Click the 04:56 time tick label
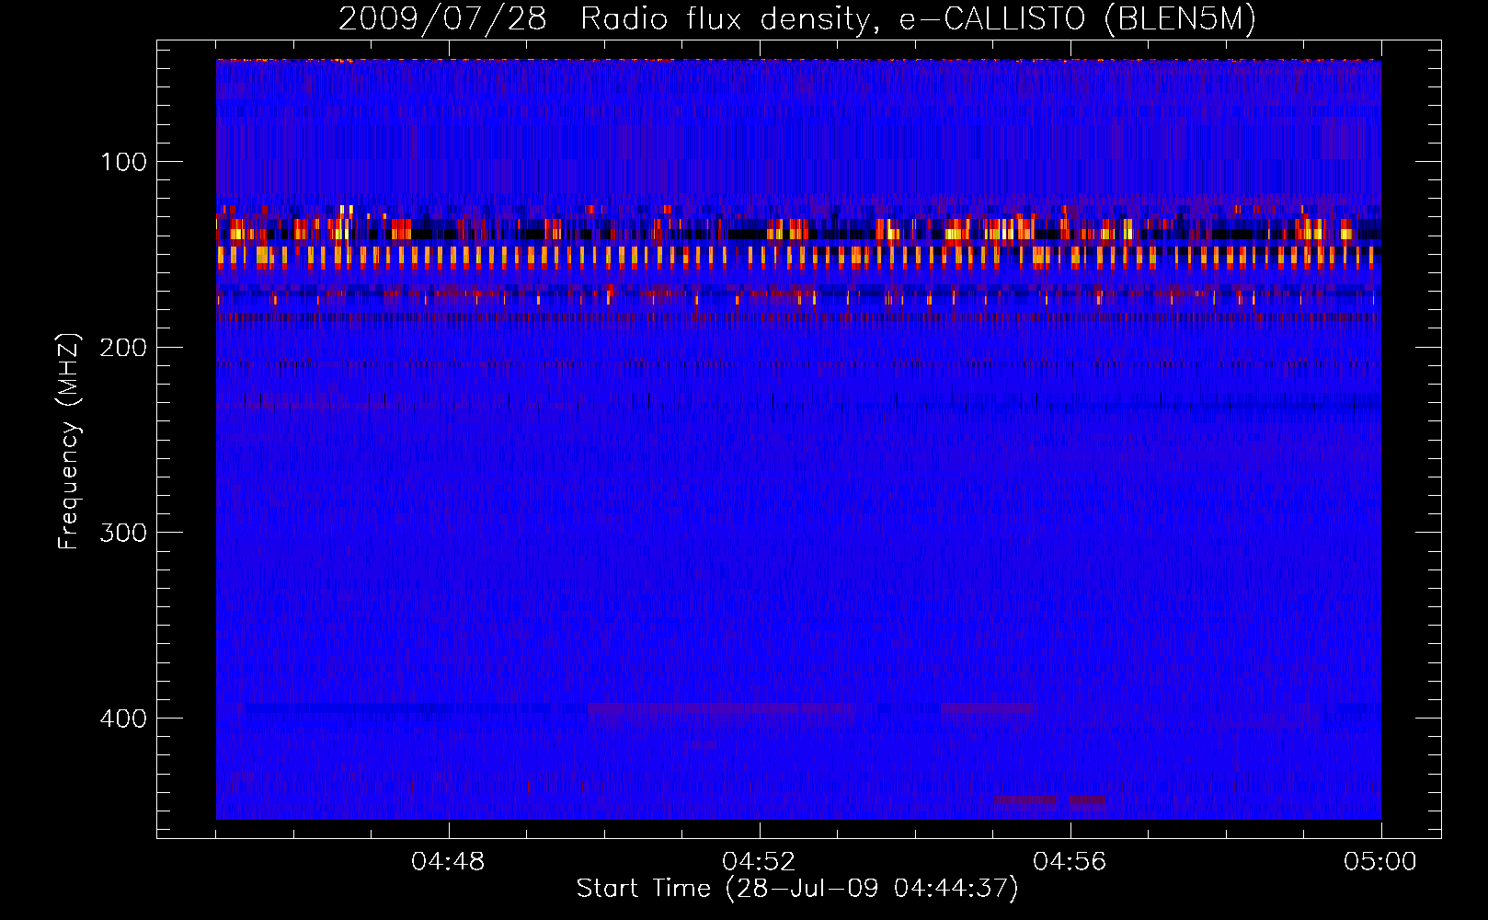Screen dimensions: 1488x920 [1070, 862]
